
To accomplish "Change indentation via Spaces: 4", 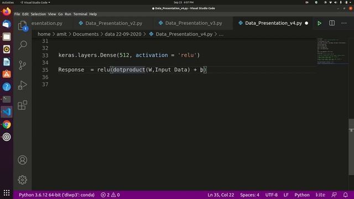I will tap(249, 195).
